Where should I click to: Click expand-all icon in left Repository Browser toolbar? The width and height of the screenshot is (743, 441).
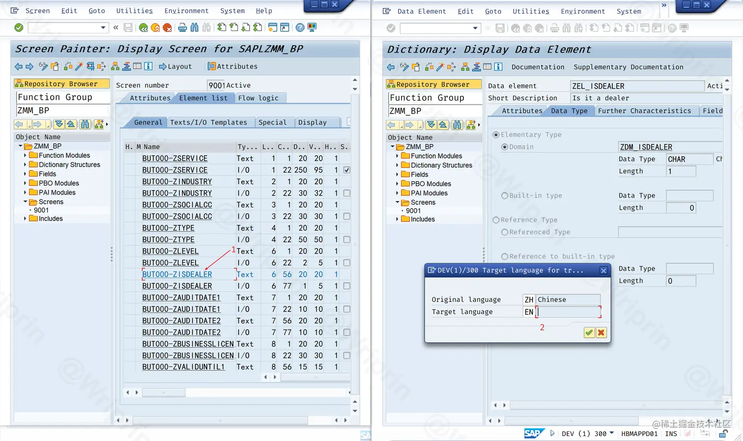pyautogui.click(x=59, y=124)
